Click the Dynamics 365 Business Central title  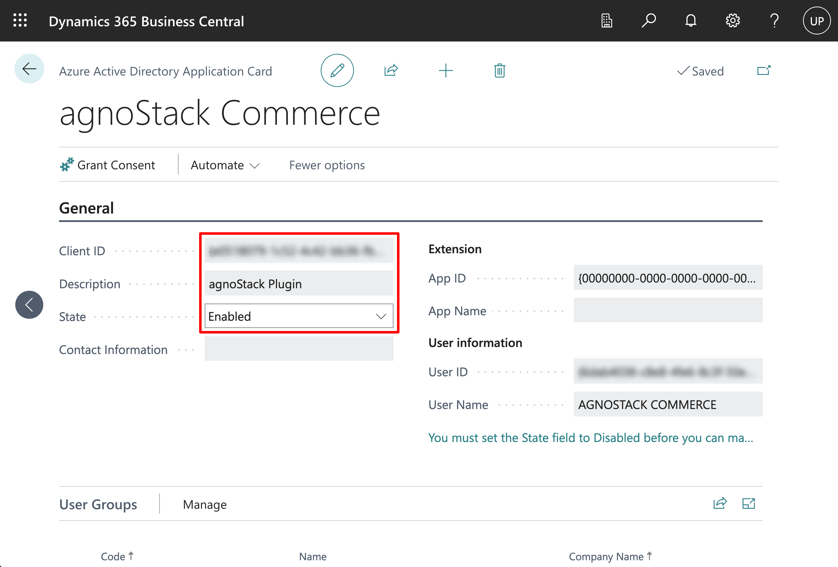tap(146, 21)
